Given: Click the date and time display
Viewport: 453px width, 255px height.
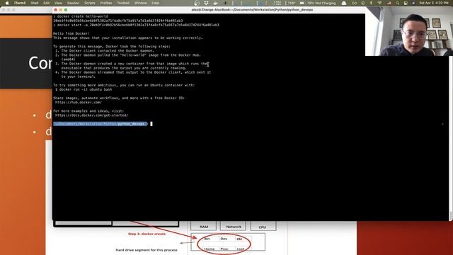Looking at the screenshot, I should [434, 3].
